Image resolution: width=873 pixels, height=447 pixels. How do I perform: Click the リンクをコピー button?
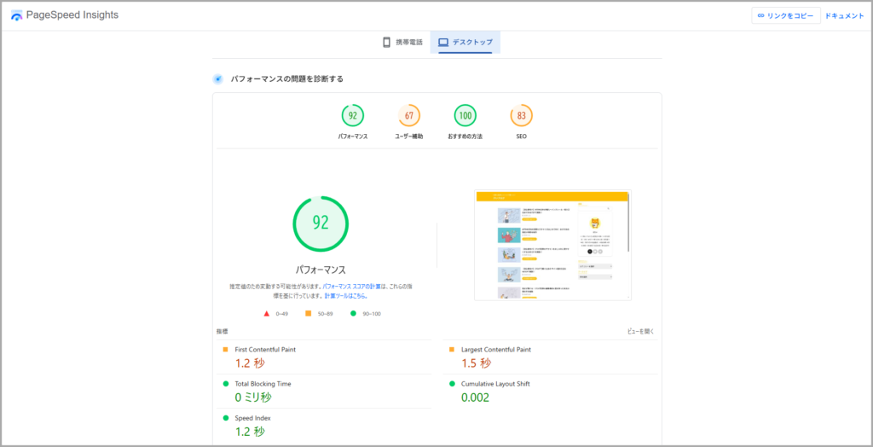click(x=785, y=16)
